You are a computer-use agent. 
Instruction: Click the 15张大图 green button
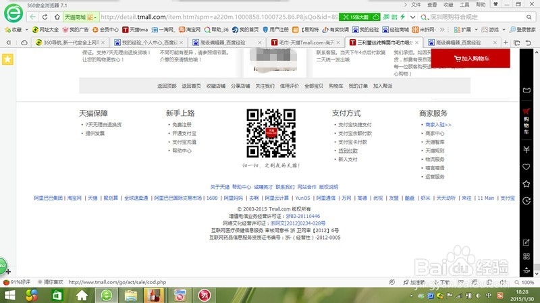[x=360, y=17]
